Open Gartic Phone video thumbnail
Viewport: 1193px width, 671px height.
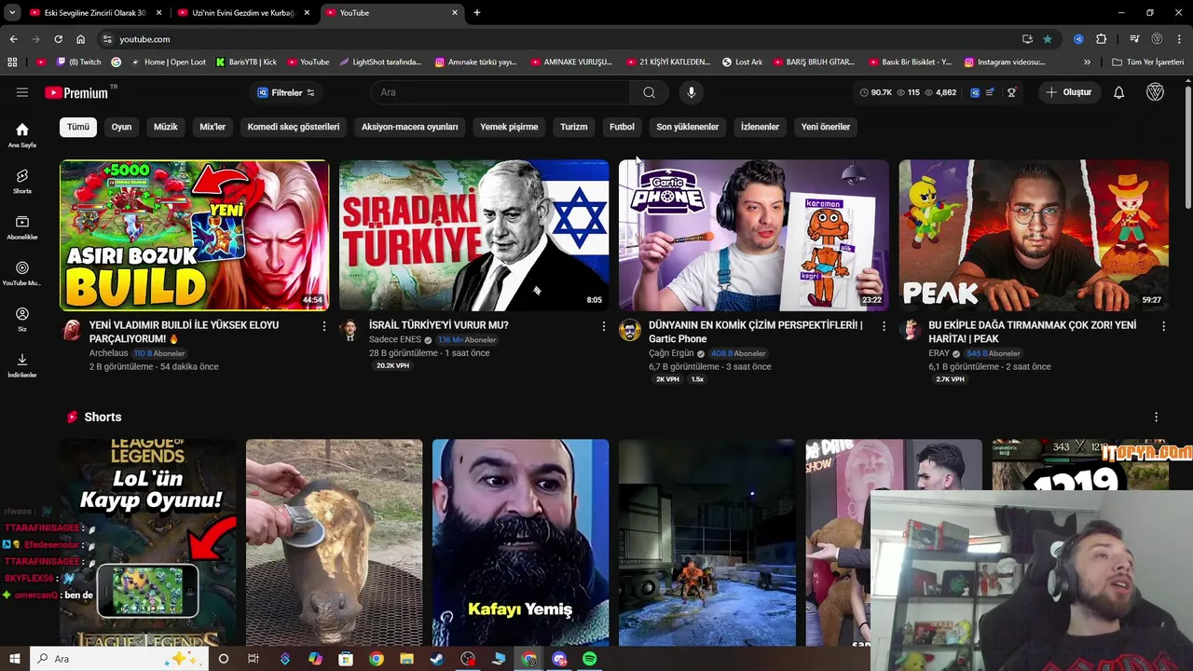[753, 235]
